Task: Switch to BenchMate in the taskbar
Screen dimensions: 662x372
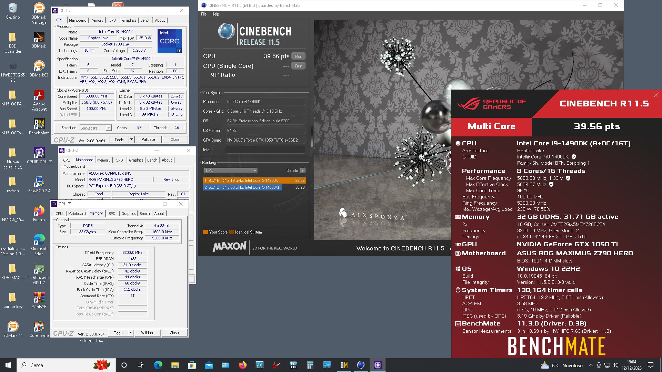Action: click(x=344, y=365)
